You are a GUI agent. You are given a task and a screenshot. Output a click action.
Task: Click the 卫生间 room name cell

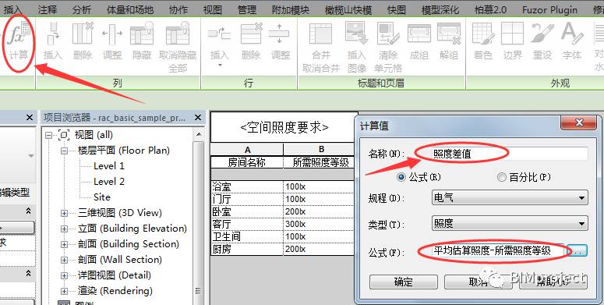click(247, 236)
